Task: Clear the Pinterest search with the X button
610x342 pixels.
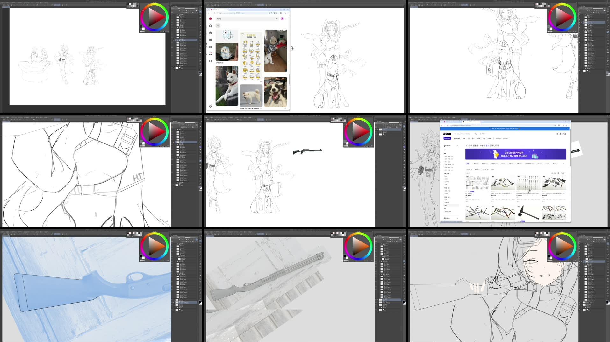Action: (x=277, y=19)
